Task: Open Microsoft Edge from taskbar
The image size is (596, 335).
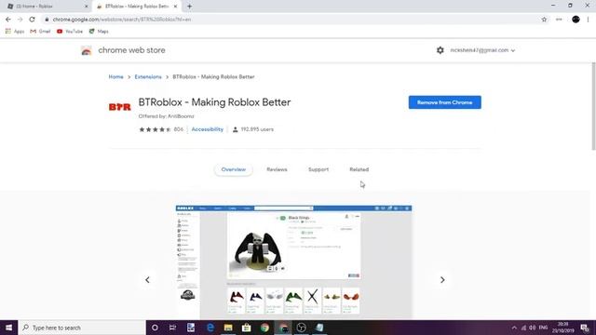Action: click(x=210, y=328)
